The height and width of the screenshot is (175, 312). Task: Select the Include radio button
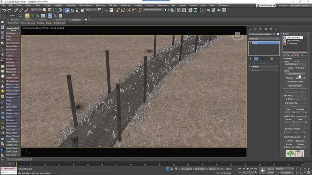click(x=287, y=68)
